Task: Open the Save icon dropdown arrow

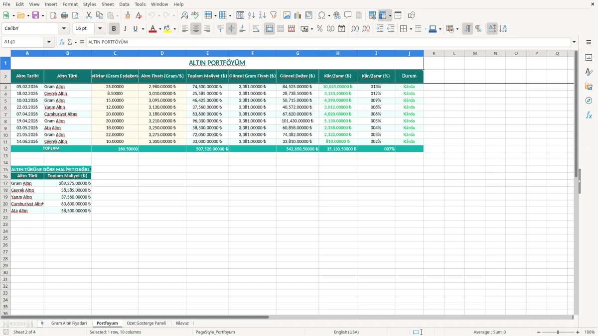Action: click(43, 15)
